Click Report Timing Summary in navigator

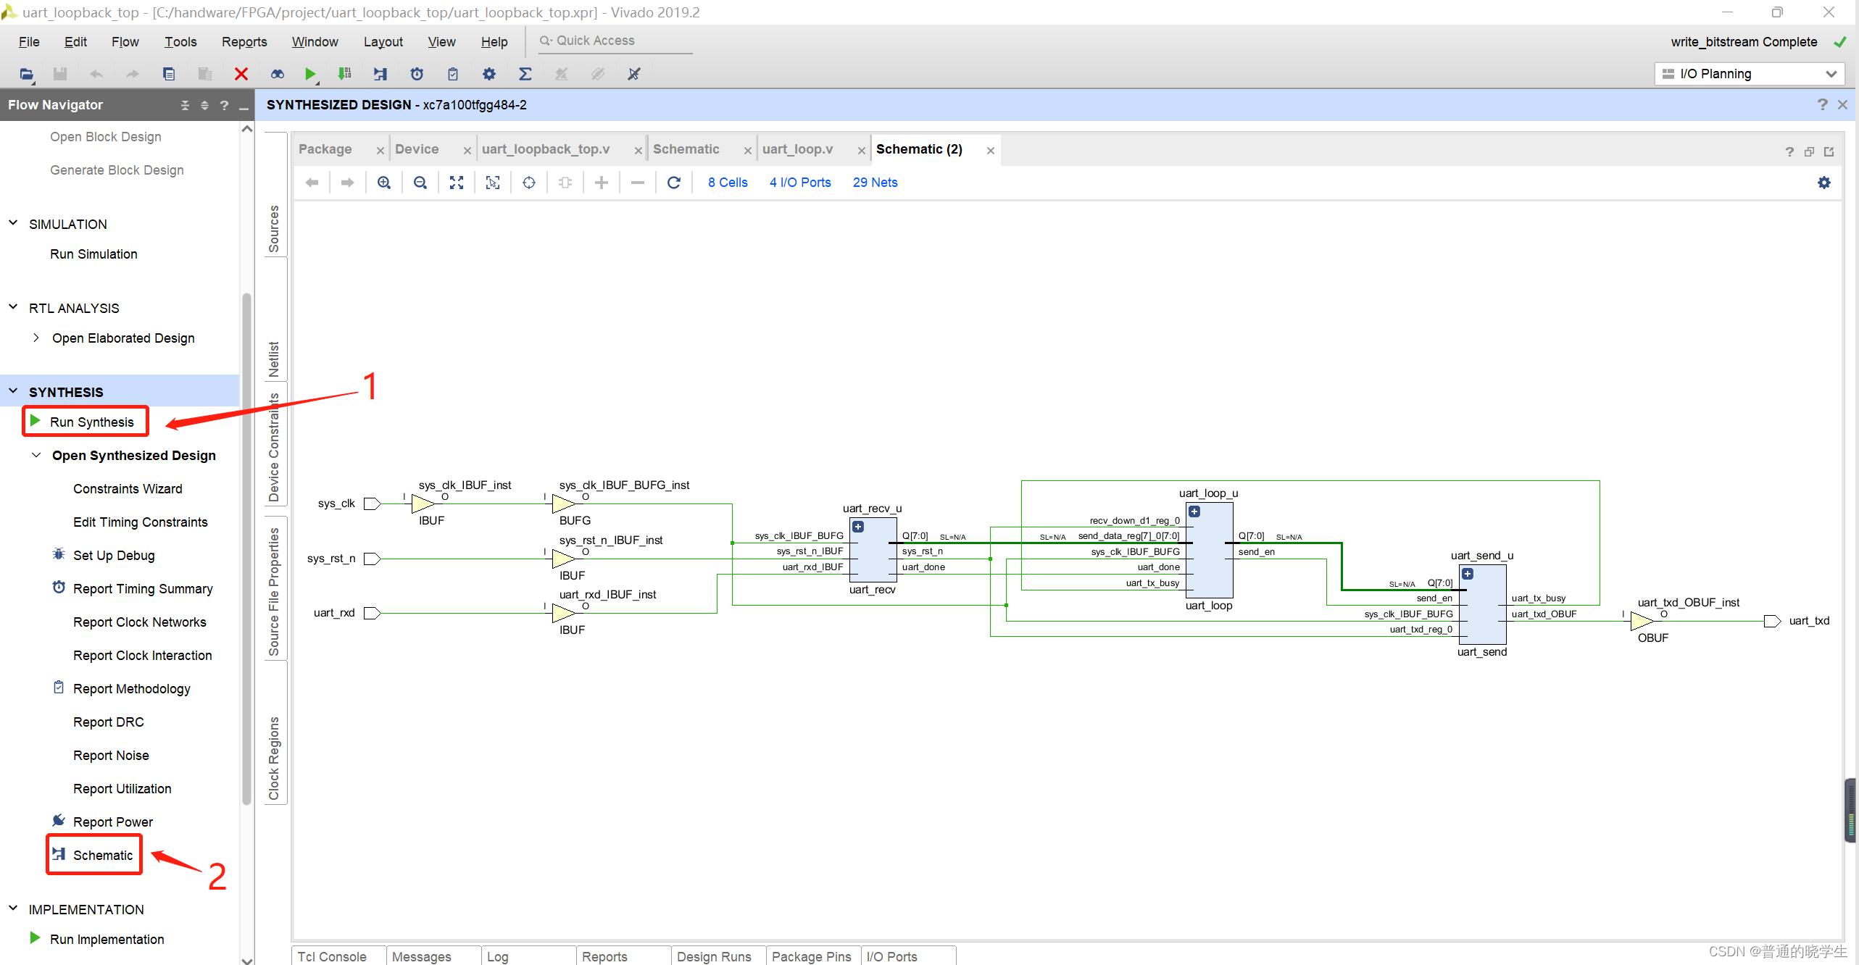pos(143,589)
